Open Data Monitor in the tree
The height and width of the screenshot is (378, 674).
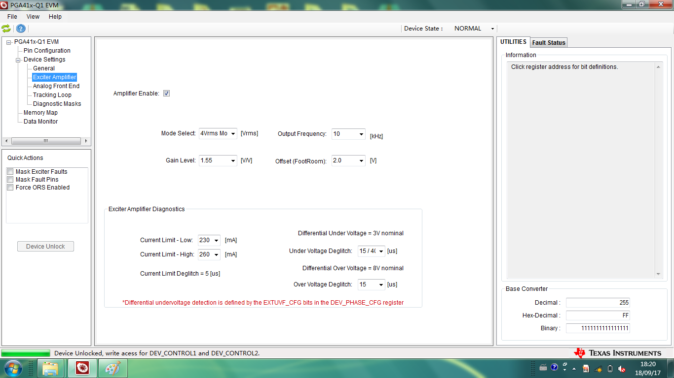pos(40,122)
